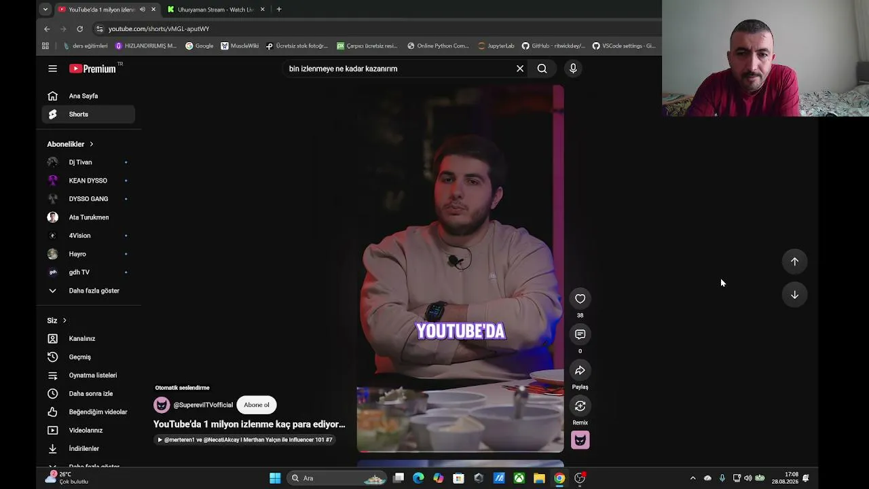Screen dimensions: 869x489
Task: Open Daha sonra izle list
Action: 88,393
